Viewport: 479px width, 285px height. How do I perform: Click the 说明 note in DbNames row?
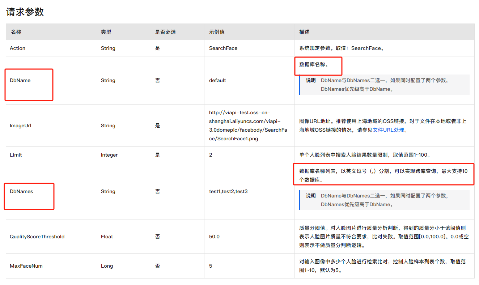coord(385,200)
